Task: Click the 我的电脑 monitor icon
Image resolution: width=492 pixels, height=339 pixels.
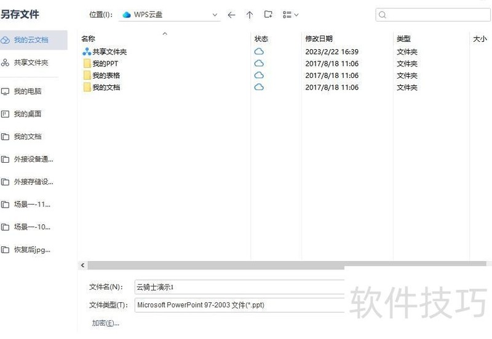Action: click(x=5, y=92)
